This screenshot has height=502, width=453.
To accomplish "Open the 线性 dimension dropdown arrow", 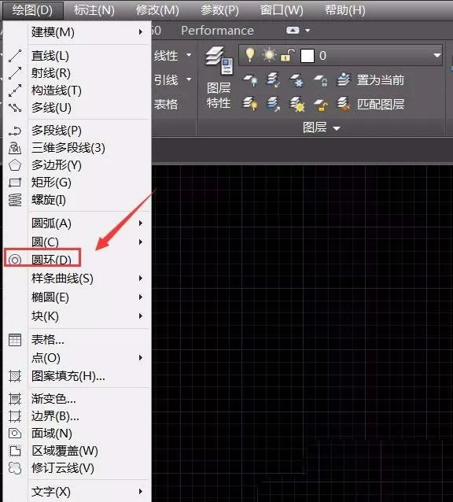I will pos(189,55).
